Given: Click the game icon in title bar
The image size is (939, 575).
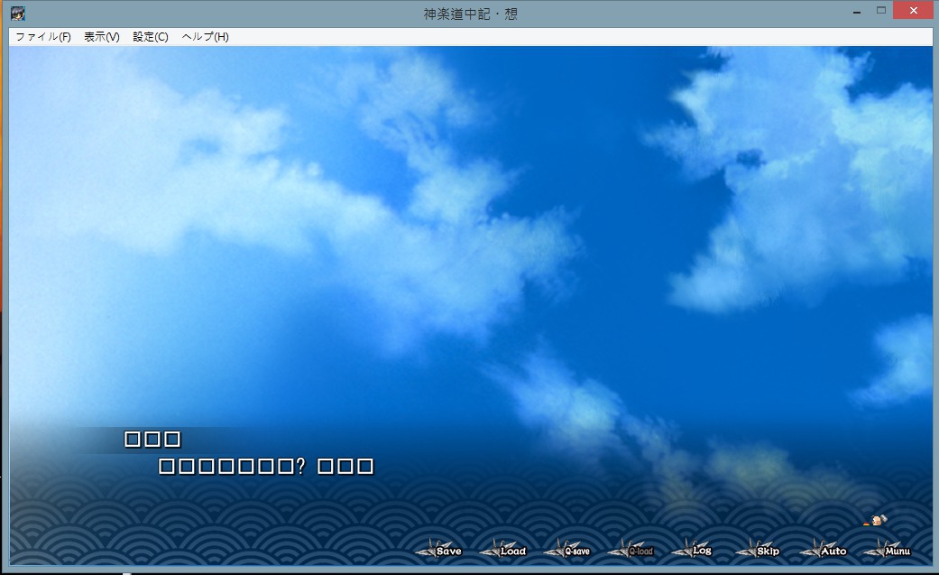Looking at the screenshot, I should (18, 13).
